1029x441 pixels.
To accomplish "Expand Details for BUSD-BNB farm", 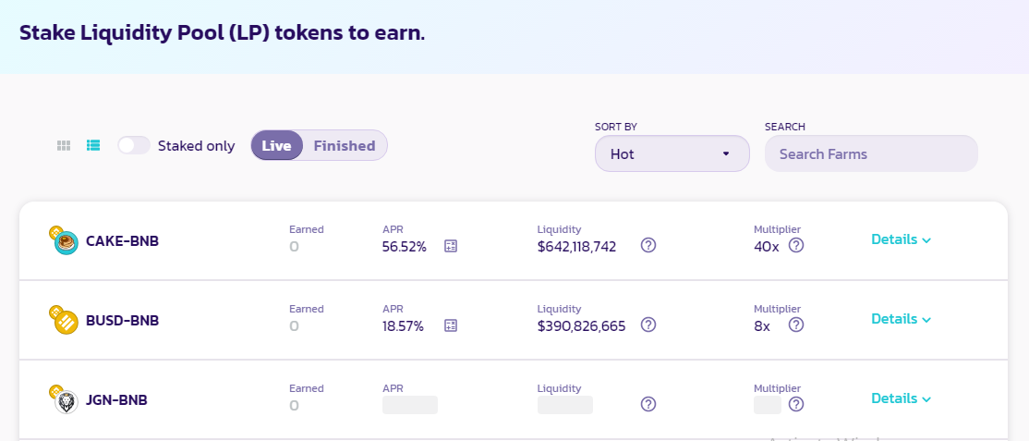I will click(901, 319).
